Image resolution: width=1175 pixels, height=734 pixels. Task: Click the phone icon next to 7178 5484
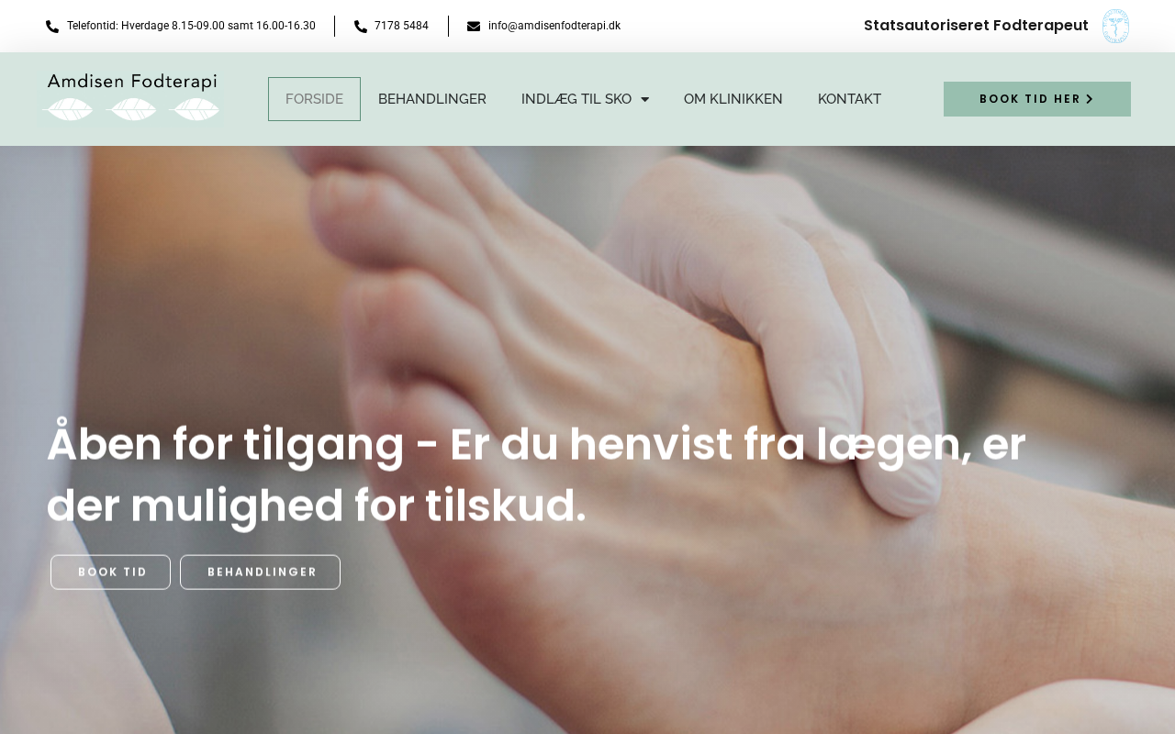361,27
